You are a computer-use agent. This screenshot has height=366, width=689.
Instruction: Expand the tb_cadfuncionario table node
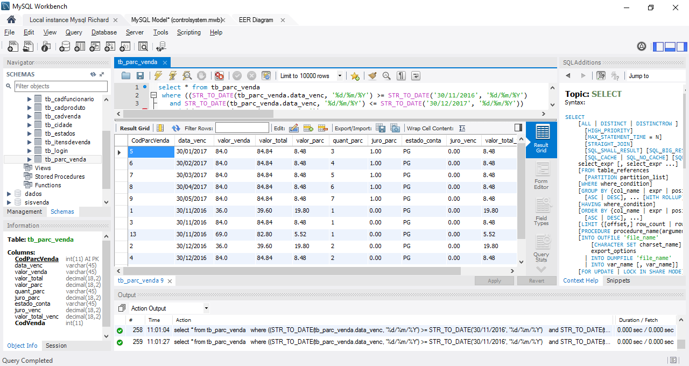coord(30,99)
